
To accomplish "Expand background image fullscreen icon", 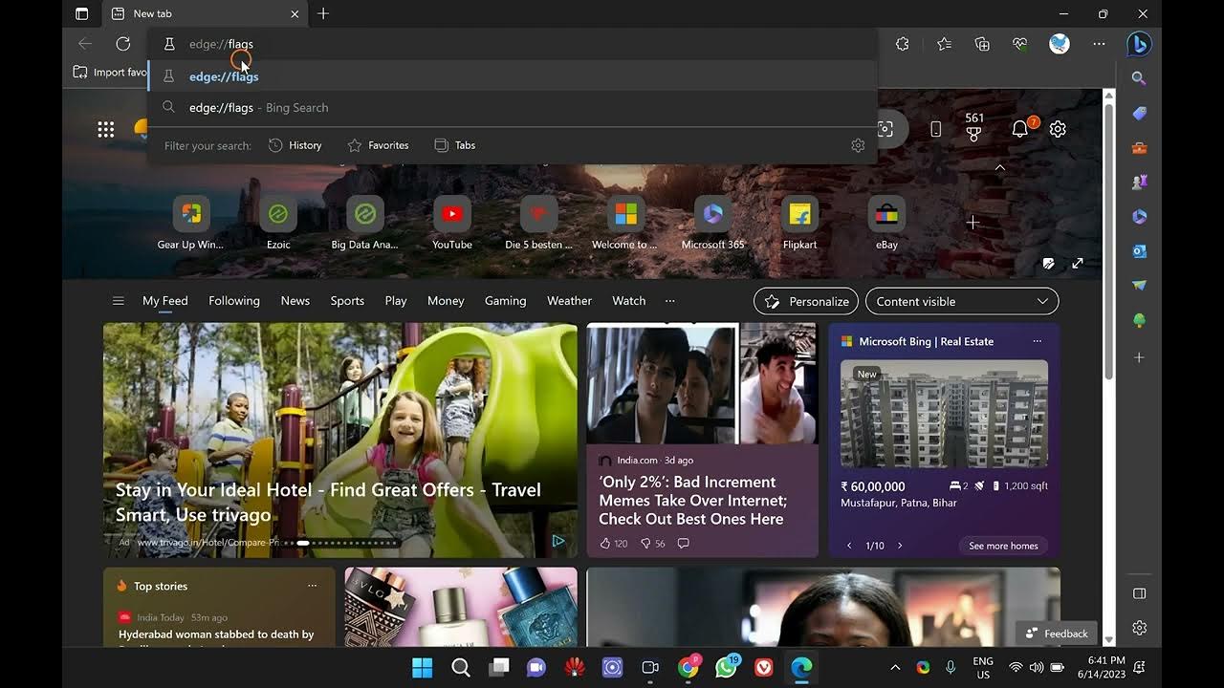I will pos(1078,263).
